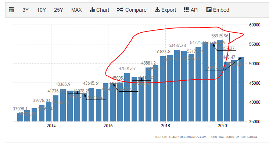
Task: Select the first bar labeled 37098.1
Action: (x=20, y=117)
